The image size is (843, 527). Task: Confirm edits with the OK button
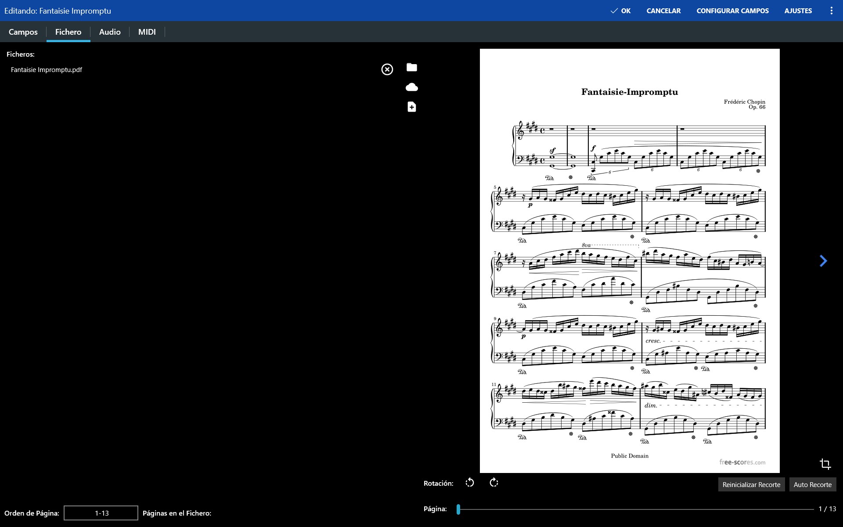pos(620,11)
